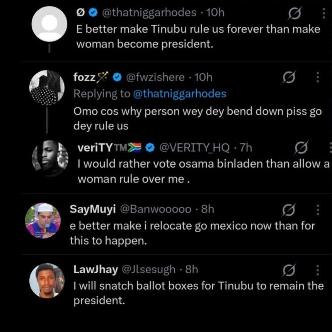Open the three-dot menu on the topmost tweet
Image resolution: width=332 pixels, height=332 pixels.
pyautogui.click(x=324, y=14)
